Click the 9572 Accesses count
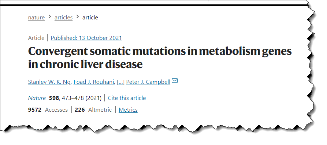The image size is (327, 145). point(48,110)
